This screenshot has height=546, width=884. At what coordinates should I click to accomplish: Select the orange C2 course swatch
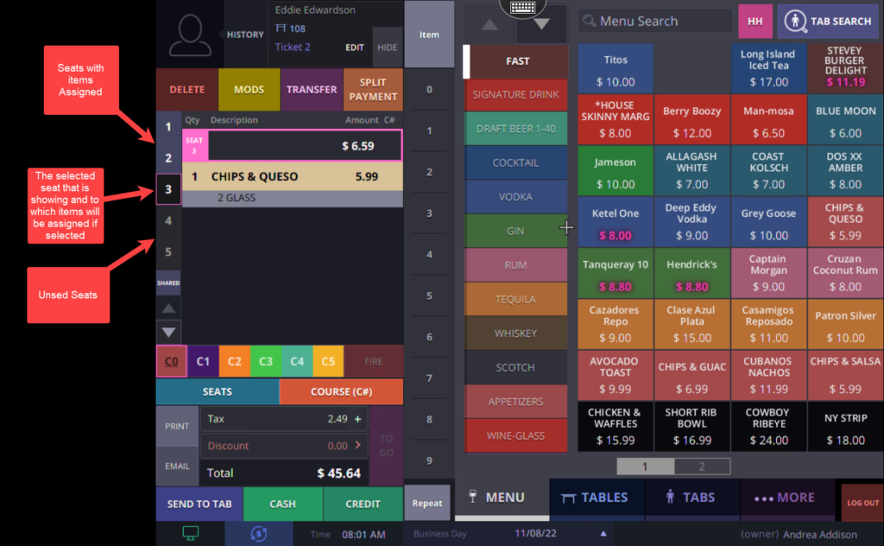(234, 362)
